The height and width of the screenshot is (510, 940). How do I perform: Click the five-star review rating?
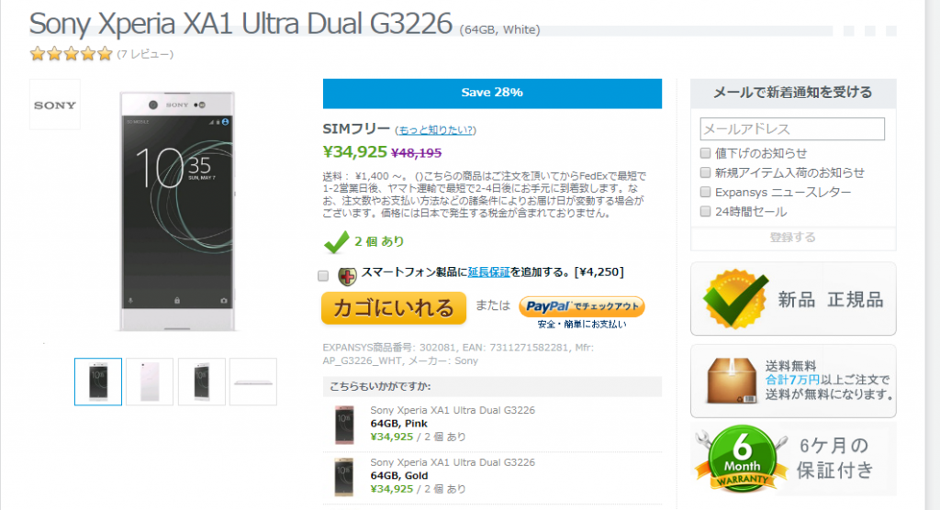(72, 54)
